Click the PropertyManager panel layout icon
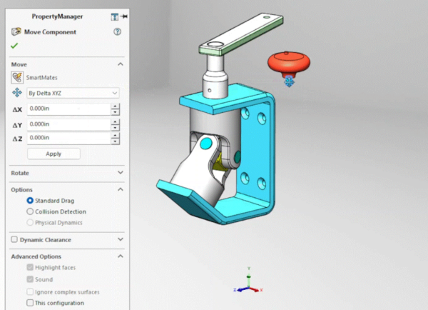428x310 pixels. pos(114,16)
